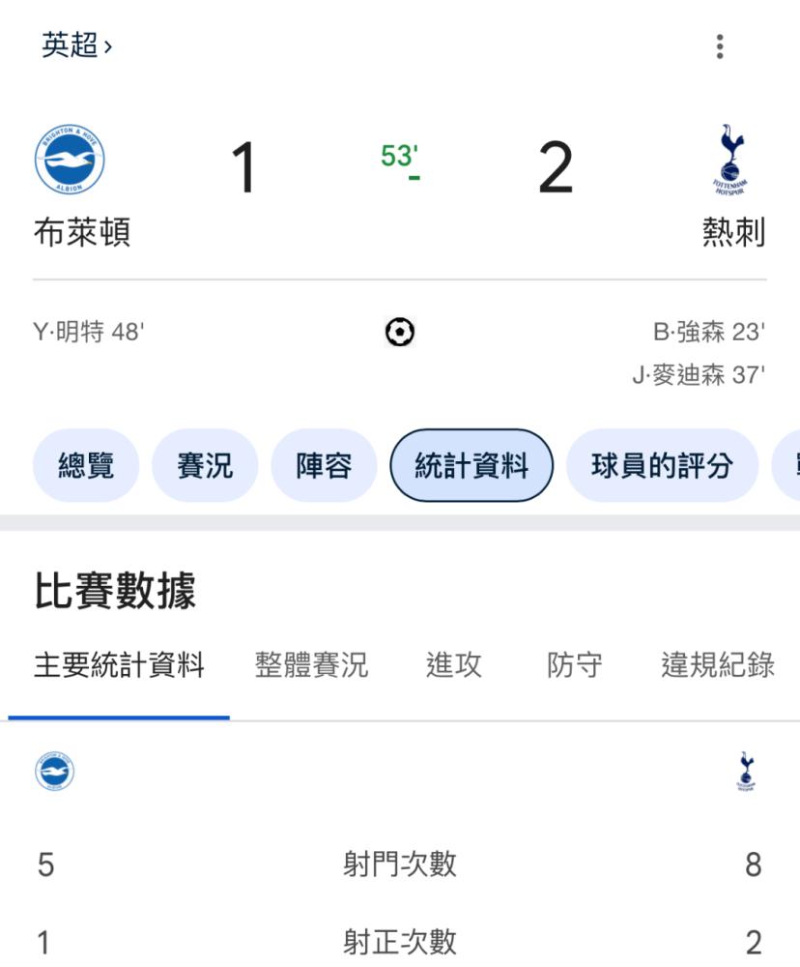Tap the small Brighton logo in stats
The height and width of the screenshot is (967, 800).
(55, 771)
